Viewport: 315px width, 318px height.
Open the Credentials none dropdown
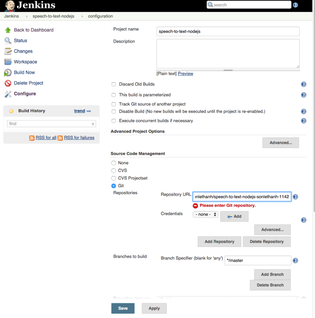[x=205, y=214]
